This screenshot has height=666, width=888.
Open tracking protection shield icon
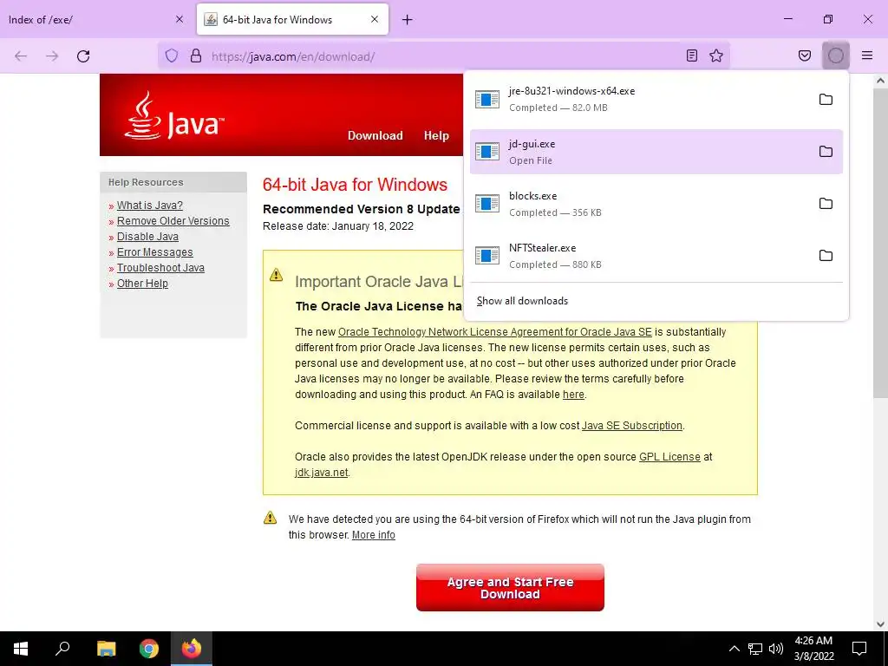172,55
